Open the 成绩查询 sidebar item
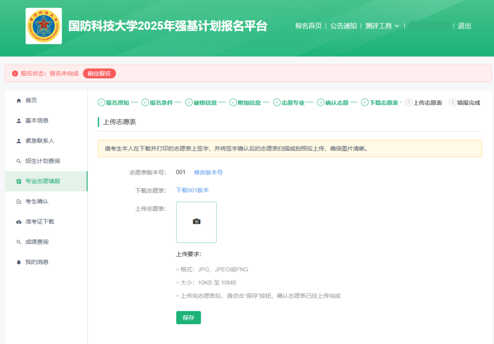494x344 pixels. tap(46, 242)
